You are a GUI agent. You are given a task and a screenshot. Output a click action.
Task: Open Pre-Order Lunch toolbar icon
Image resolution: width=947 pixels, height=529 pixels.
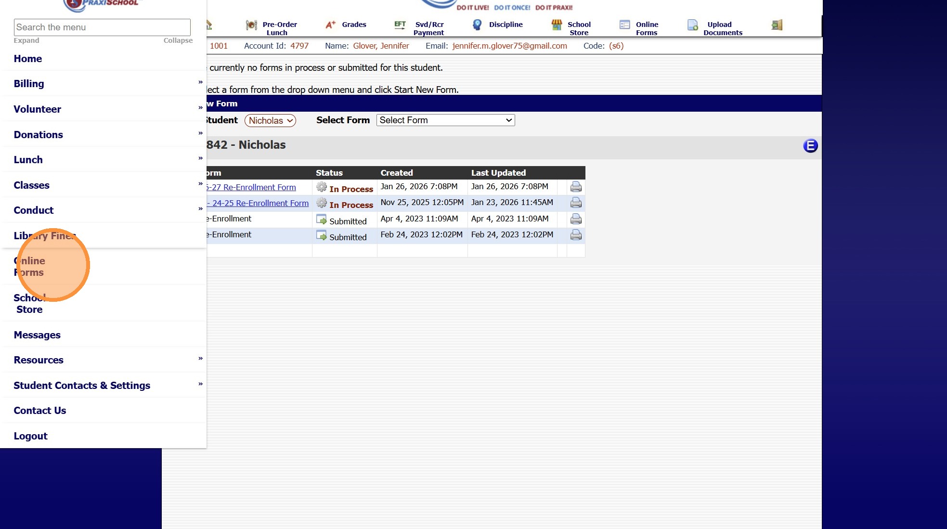[x=251, y=25]
